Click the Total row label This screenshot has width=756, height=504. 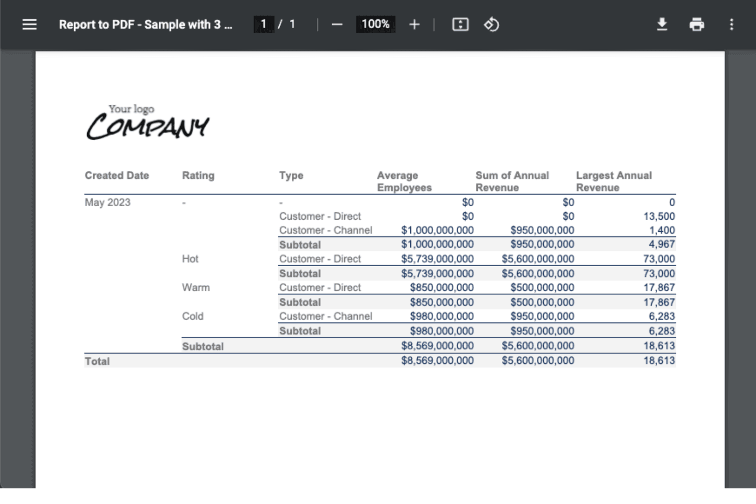[x=97, y=361]
